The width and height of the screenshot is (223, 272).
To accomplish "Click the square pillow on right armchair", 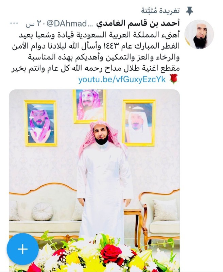I will point(165,210).
